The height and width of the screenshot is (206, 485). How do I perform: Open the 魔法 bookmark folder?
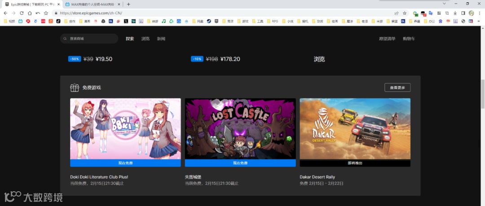point(347,21)
